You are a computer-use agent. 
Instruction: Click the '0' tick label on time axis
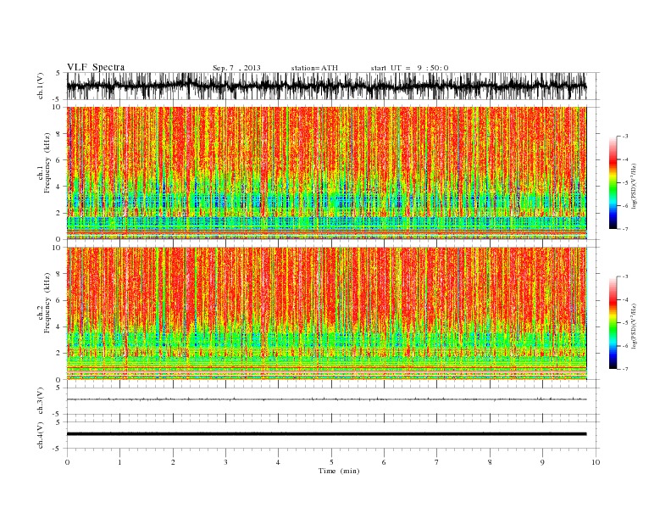point(67,462)
